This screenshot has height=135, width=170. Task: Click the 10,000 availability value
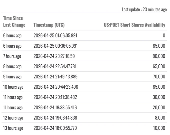[x=159, y=128]
